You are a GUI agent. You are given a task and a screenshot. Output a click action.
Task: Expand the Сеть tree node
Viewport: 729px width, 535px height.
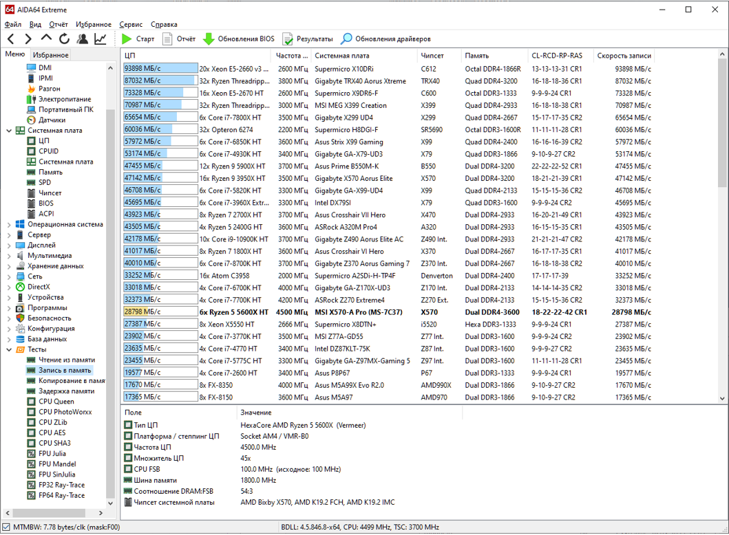point(9,277)
